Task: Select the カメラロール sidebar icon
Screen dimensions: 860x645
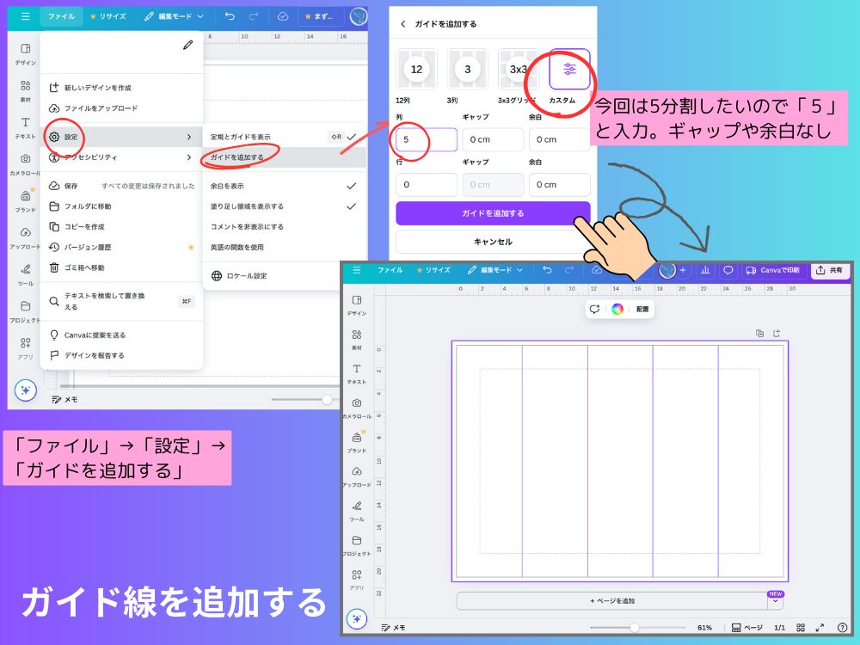Action: pos(26,157)
